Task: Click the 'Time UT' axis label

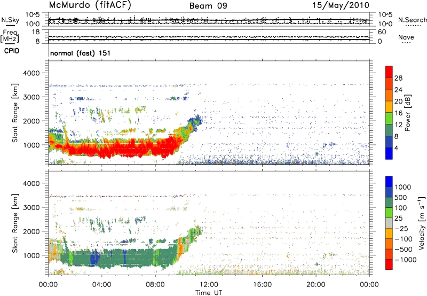Action: [209, 292]
